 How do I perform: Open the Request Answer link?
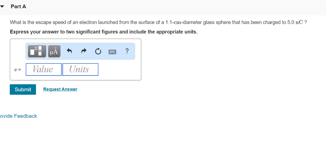tap(60, 89)
